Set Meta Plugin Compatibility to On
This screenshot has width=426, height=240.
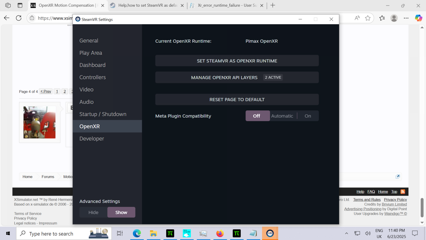point(308,116)
